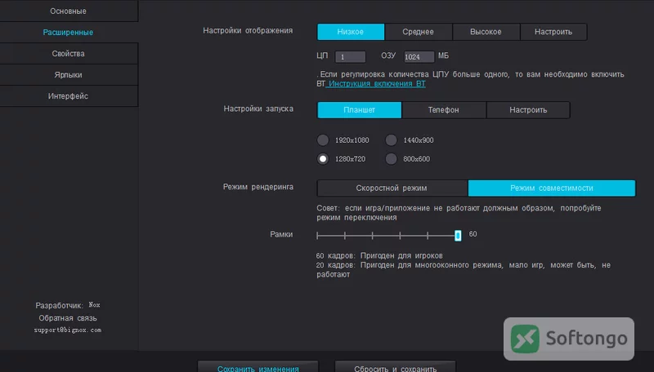Select the 800x600 resolution option

392,159
